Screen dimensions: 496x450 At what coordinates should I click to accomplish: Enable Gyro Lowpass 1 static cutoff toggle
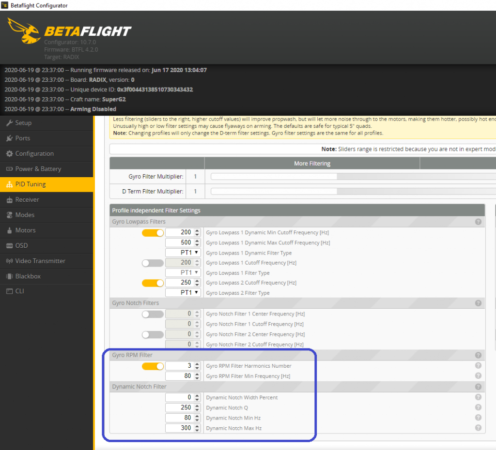coord(153,263)
